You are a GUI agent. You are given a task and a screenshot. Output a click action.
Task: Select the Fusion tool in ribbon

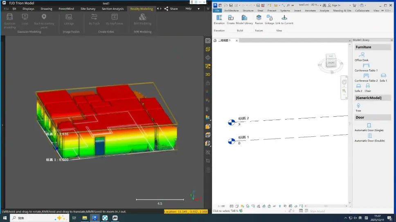click(259, 18)
